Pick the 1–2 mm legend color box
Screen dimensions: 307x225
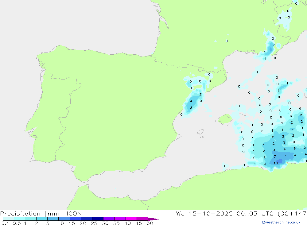[30, 219]
